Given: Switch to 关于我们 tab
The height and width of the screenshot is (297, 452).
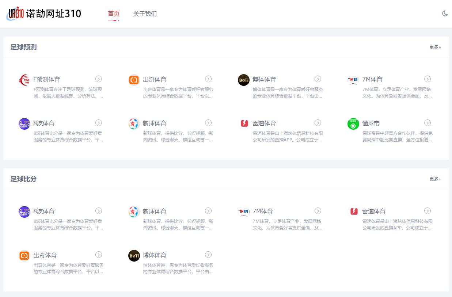Looking at the screenshot, I should point(145,14).
